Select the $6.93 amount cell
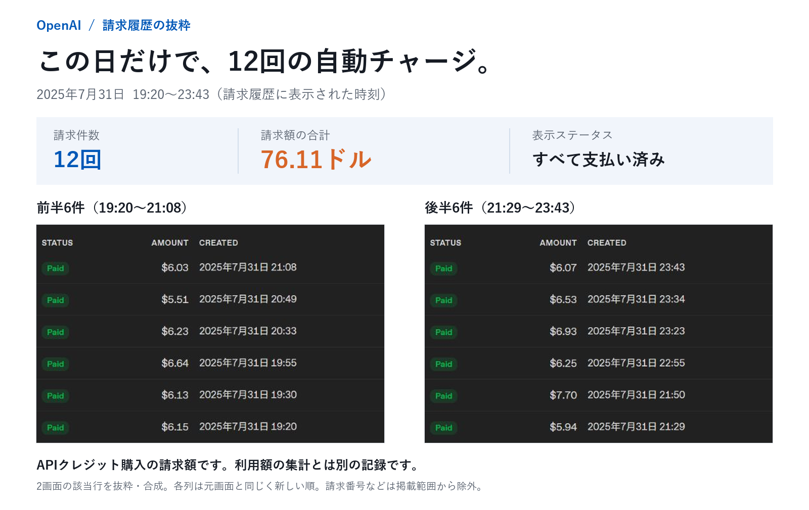Screen dimensions: 809x510 563,331
